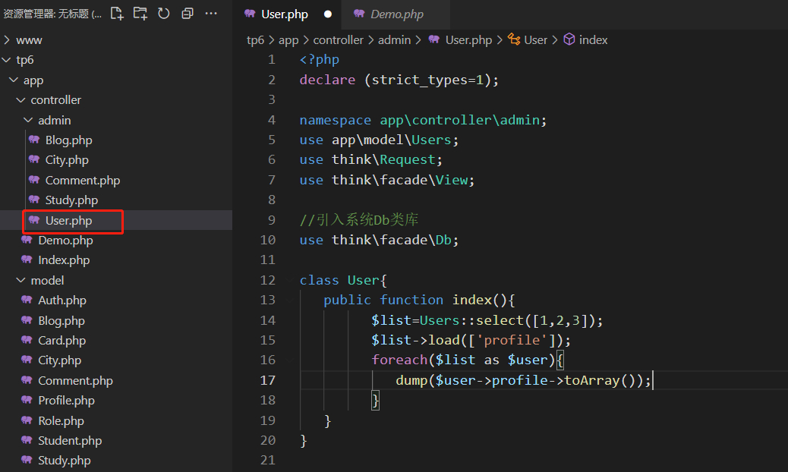Click line number 17 in the gutter
The width and height of the screenshot is (788, 472).
click(x=267, y=380)
